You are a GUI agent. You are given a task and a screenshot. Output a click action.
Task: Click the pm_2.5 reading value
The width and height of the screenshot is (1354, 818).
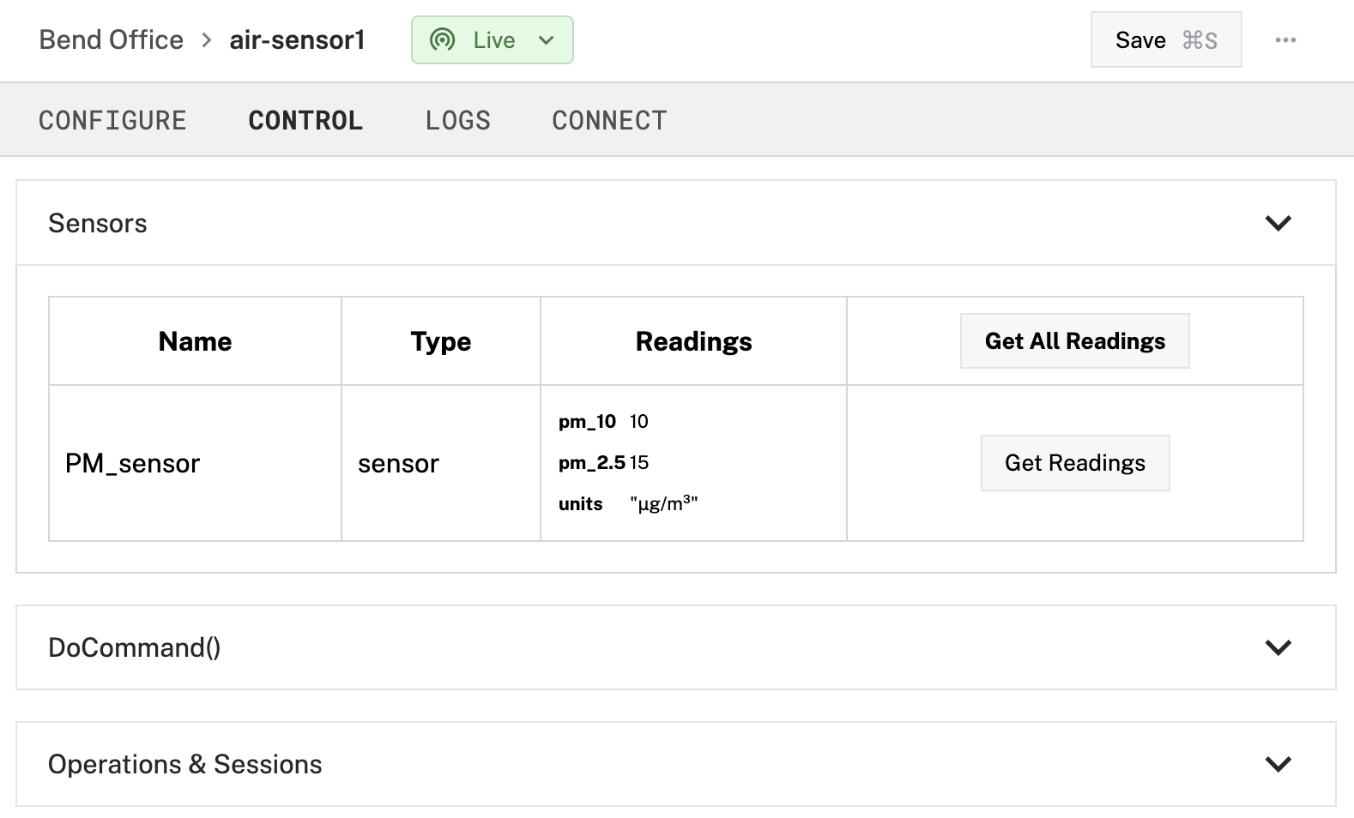tap(639, 463)
